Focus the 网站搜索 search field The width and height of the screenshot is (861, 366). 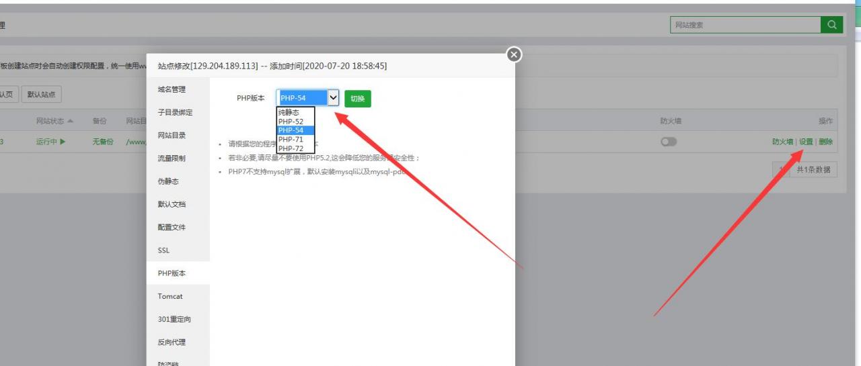coord(745,25)
